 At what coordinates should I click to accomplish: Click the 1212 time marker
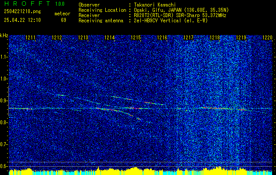click(x=57, y=37)
